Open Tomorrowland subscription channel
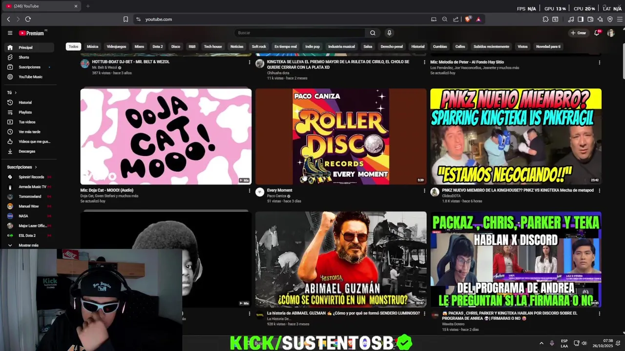The image size is (625, 351). click(x=28, y=196)
